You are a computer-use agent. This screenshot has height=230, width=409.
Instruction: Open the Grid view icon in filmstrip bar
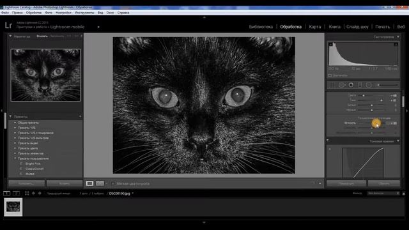[27, 193]
